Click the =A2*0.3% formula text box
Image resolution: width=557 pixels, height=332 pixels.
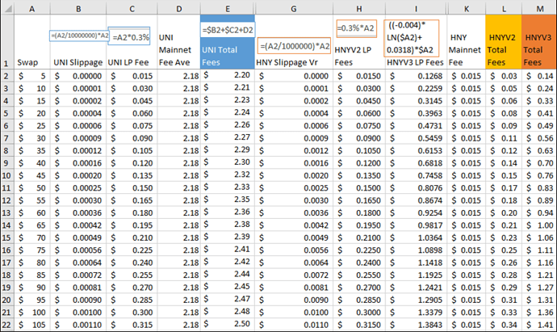click(x=130, y=36)
